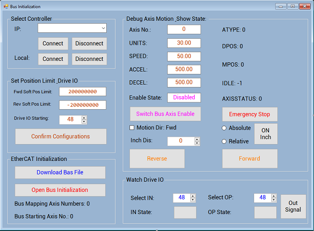
Task: Edit the Axis No. field
Action: tap(184, 29)
